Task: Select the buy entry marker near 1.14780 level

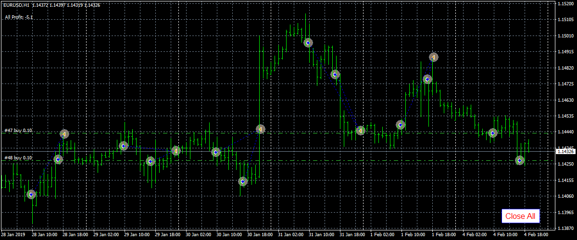Action: [x=335, y=74]
